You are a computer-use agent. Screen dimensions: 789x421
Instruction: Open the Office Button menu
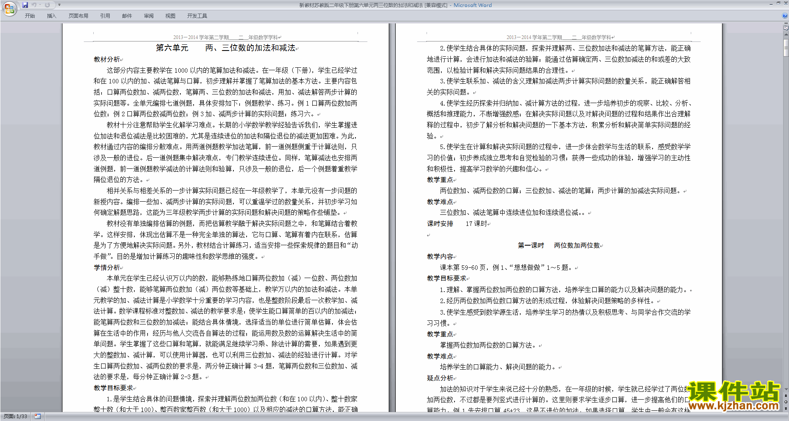(x=9, y=9)
